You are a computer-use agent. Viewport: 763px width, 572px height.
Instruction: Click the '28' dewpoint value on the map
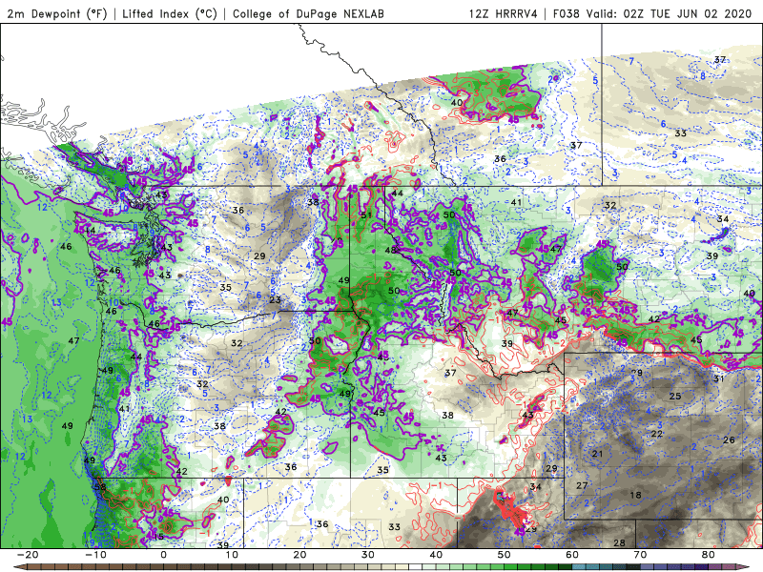(x=619, y=542)
